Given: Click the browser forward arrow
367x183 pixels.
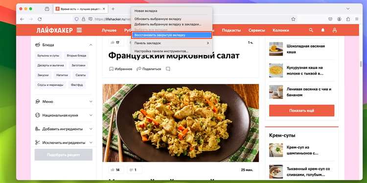Looking at the screenshot, I should [x=31, y=19].
